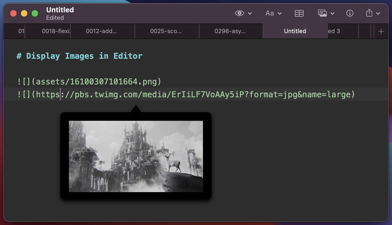Image resolution: width=392 pixels, height=225 pixels.
Task: Open the 0025-sco... tab
Action: click(166, 31)
